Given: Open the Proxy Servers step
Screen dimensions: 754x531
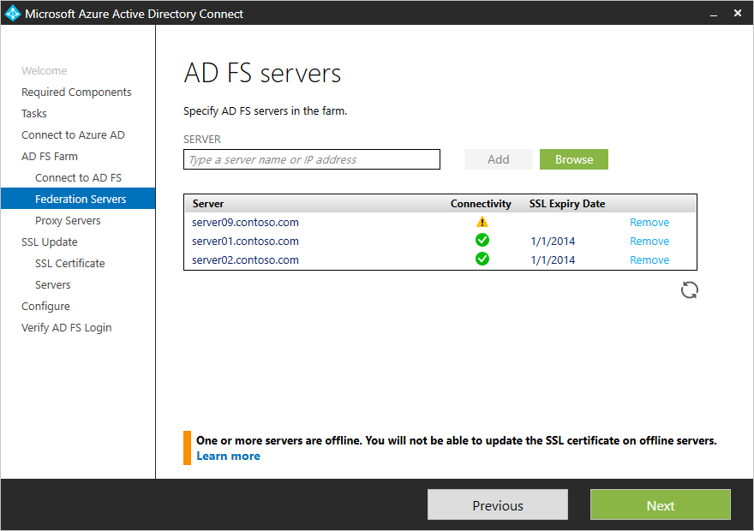Looking at the screenshot, I should (x=67, y=220).
